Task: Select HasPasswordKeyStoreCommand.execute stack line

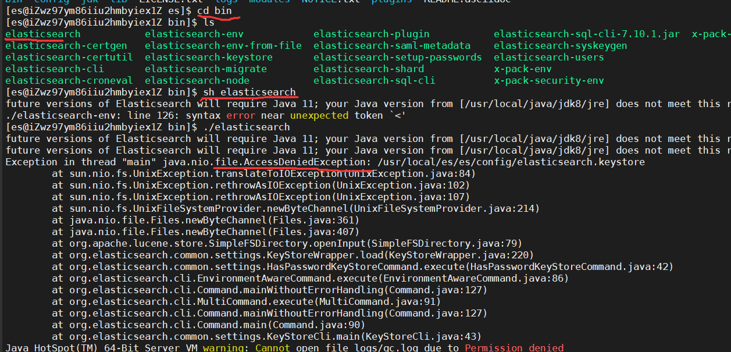Action: tap(363, 266)
